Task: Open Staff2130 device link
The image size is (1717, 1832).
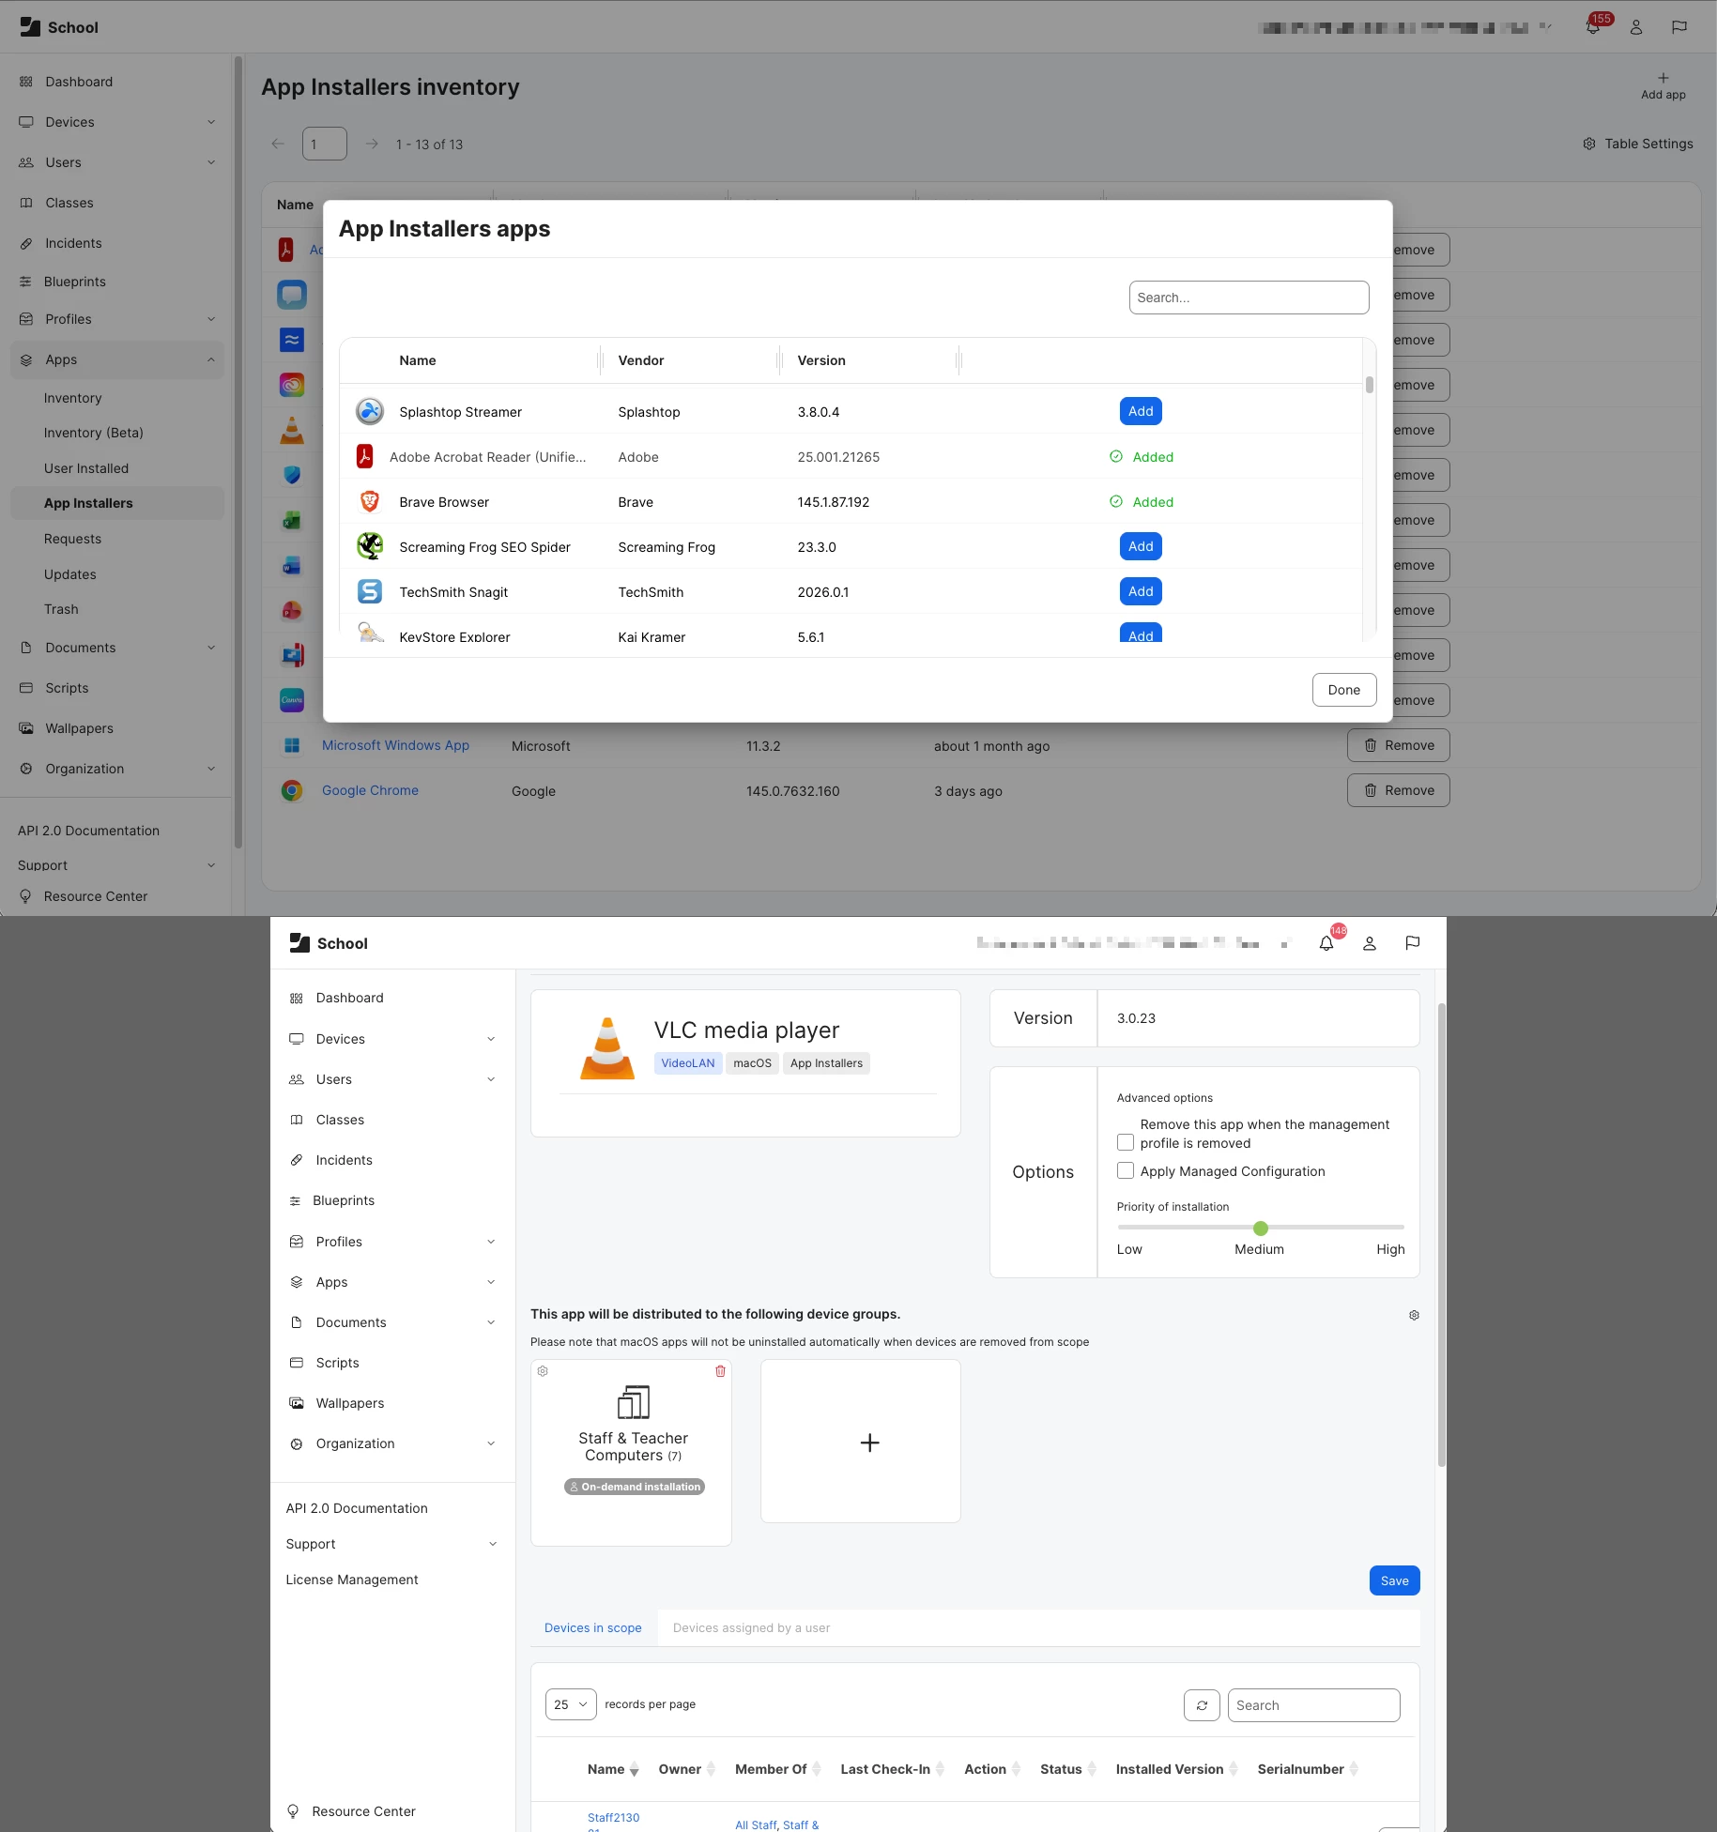Action: 613,1818
